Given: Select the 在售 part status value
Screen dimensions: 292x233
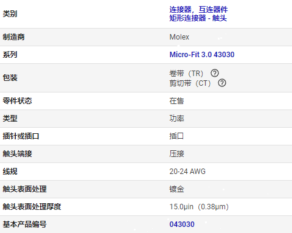Looking at the screenshot, I should pyautogui.click(x=176, y=101).
